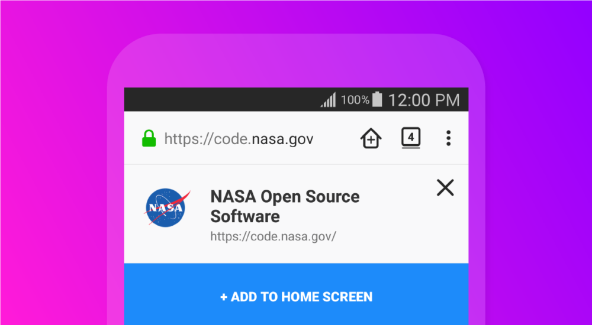
Task: Tap the 12:00 PM clock
Action: point(424,100)
